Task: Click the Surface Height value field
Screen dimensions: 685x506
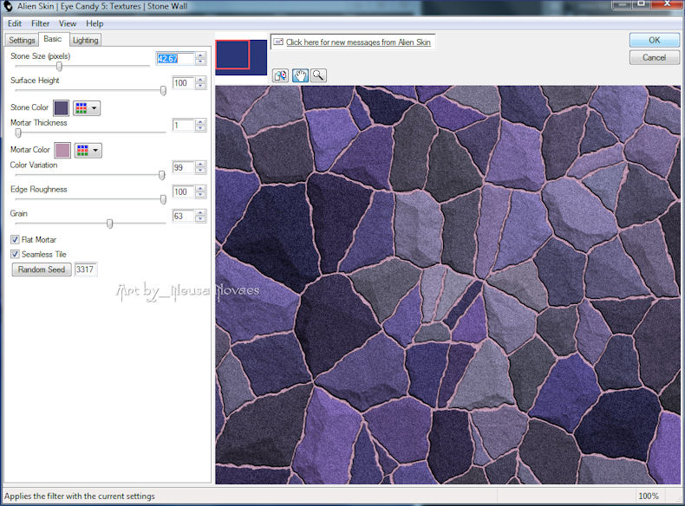Action: (x=183, y=83)
